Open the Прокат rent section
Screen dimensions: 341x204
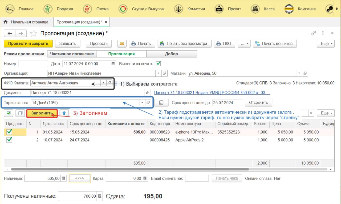click(219, 9)
